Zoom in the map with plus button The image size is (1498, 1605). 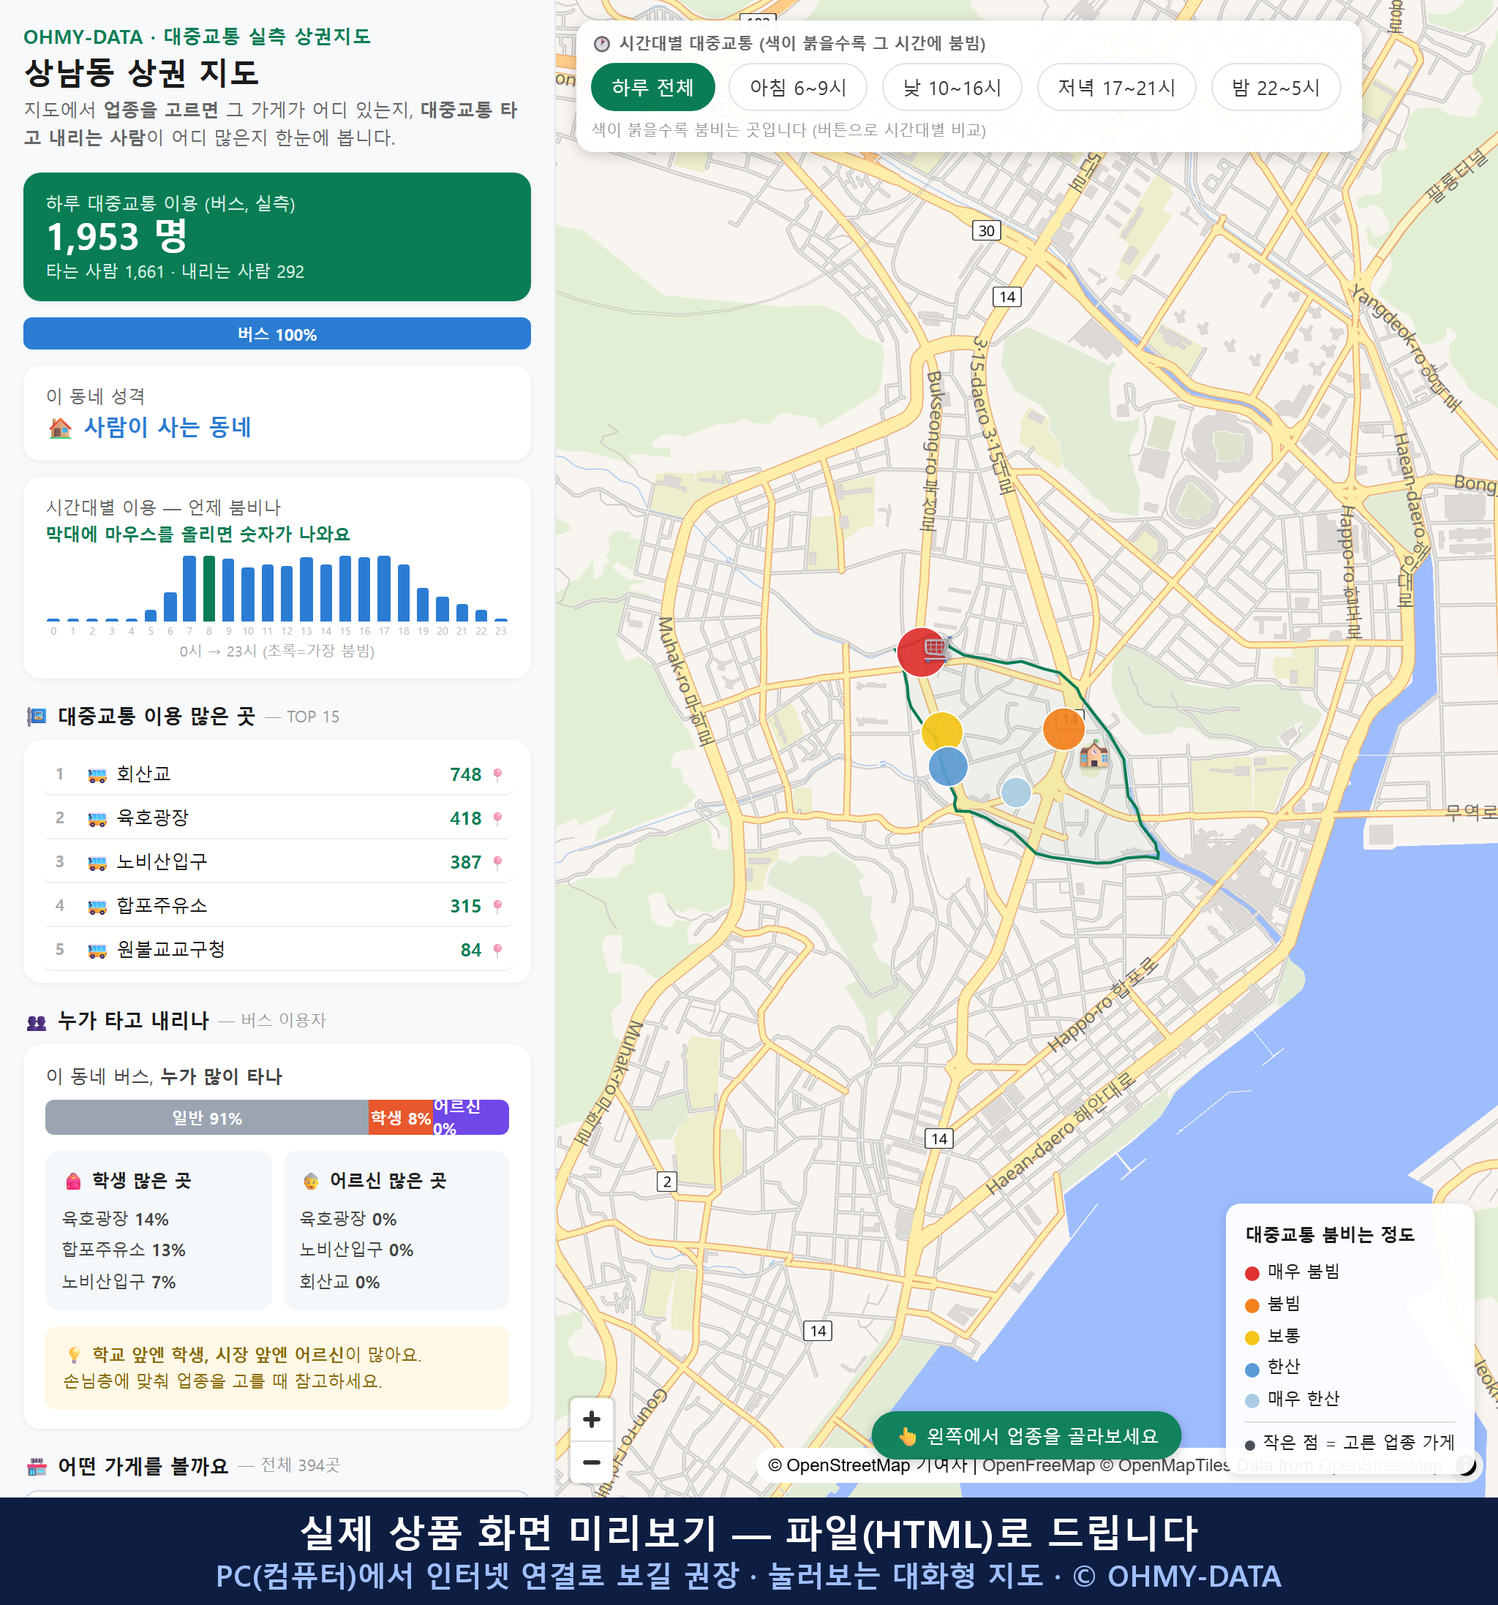(x=592, y=1419)
